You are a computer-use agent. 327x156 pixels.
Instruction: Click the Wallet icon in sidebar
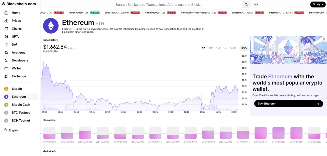pos(6,68)
